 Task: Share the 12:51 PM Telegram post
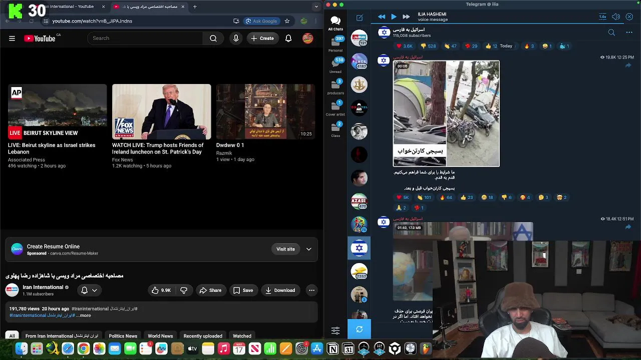pos(628,227)
